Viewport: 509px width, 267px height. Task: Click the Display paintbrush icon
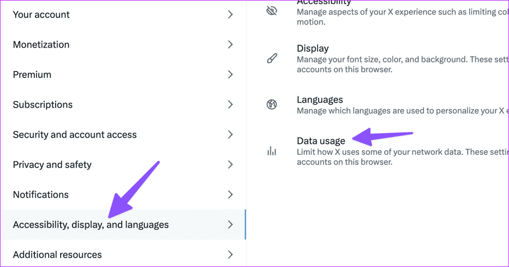pos(272,59)
